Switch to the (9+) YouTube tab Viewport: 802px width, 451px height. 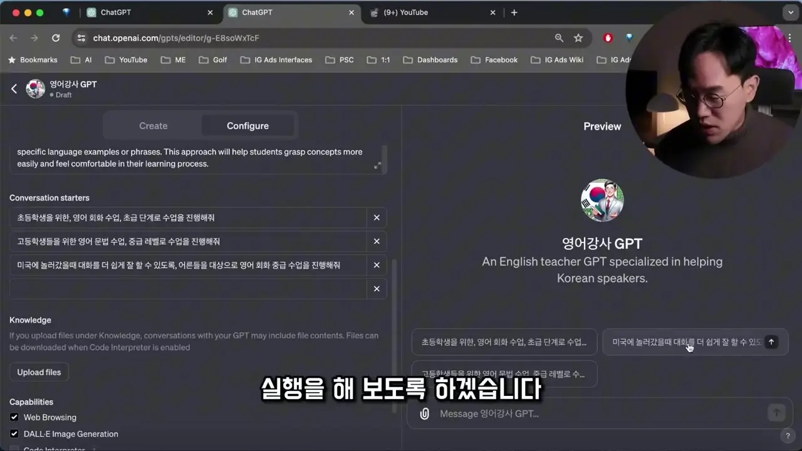tap(431, 13)
